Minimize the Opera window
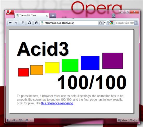This screenshot has height=127, width=143. coord(122,12)
